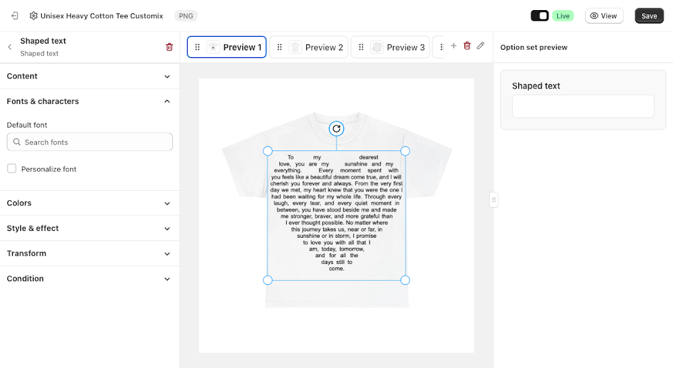Expand the Content section

(x=90, y=77)
